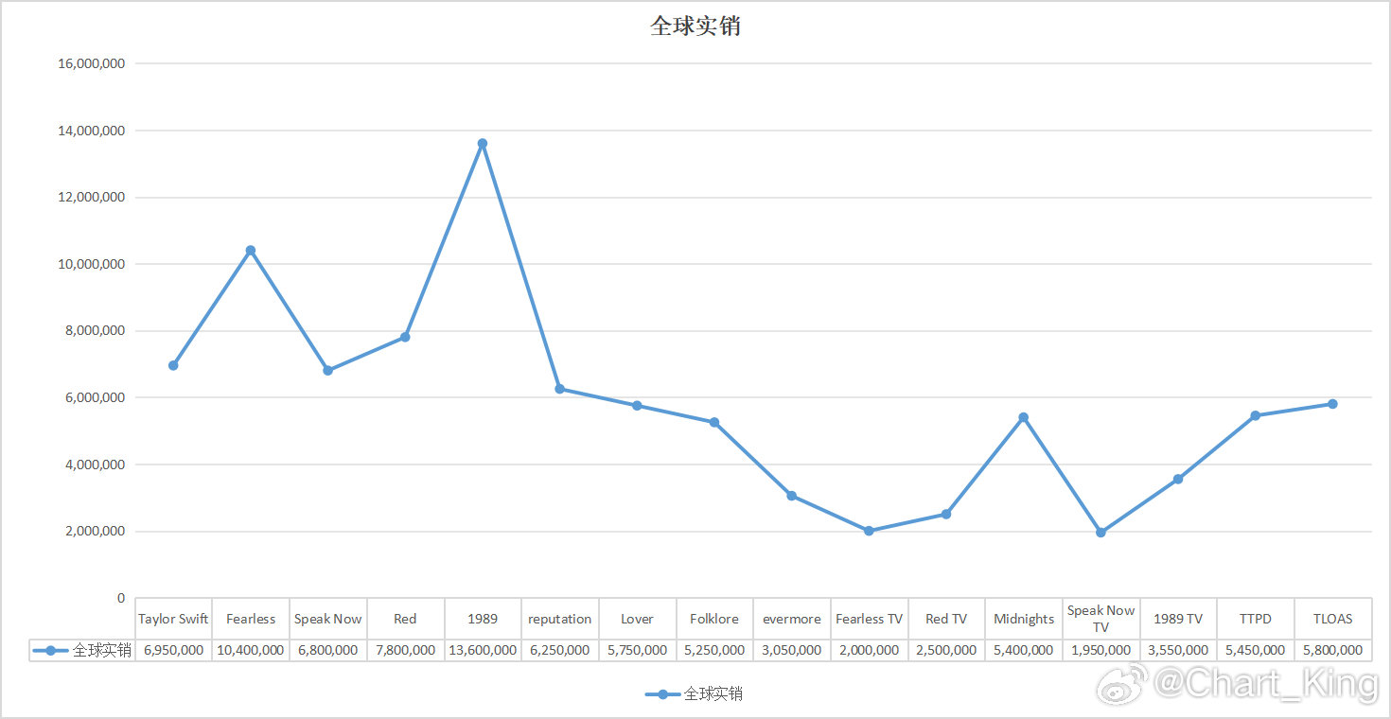The width and height of the screenshot is (1391, 719).
Task: Click the chart title 全球实销
Action: 695,26
